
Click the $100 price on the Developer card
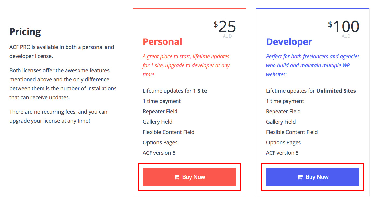(344, 27)
